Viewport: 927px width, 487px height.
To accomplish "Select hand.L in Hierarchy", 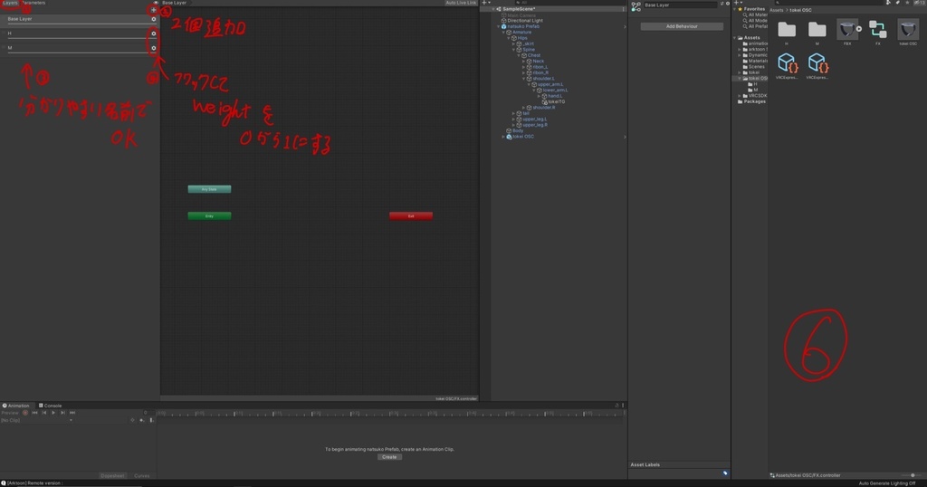I will point(554,96).
